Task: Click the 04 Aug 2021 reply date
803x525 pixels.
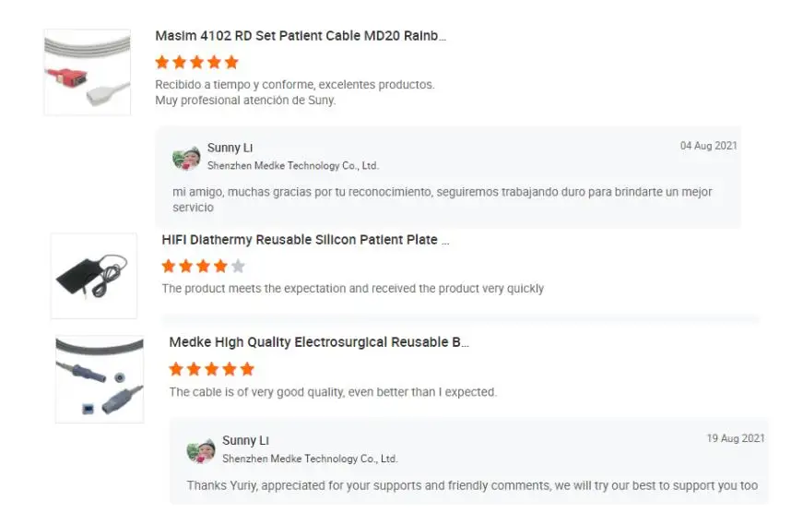Action: [708, 146]
